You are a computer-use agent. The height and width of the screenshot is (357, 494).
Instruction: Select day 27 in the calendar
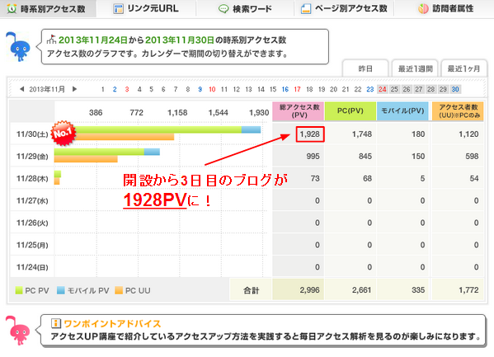point(419,90)
